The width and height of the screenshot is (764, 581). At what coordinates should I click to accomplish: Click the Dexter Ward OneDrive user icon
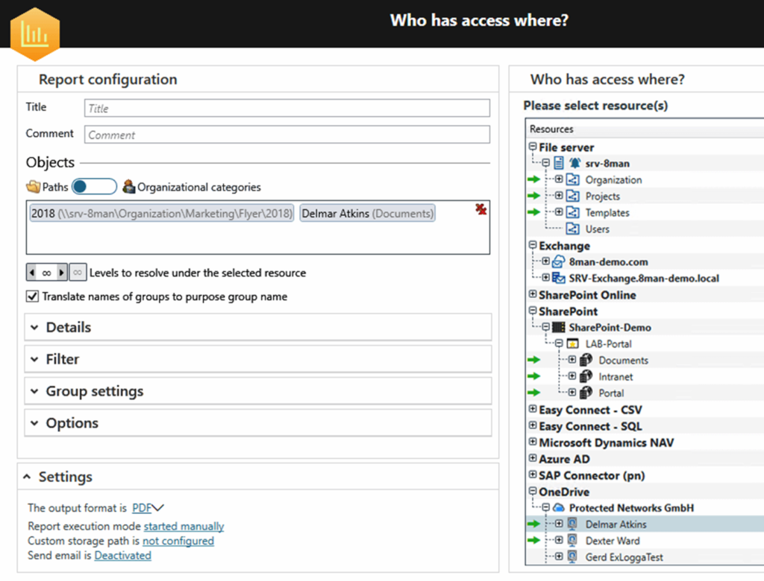[572, 541]
